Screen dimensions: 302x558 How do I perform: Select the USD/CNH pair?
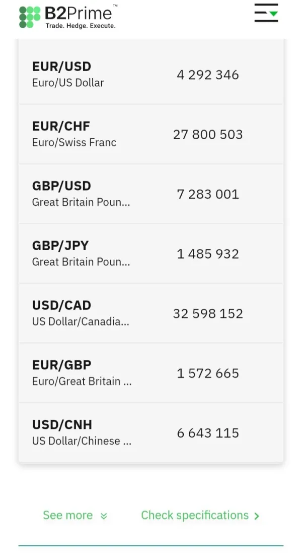pos(62,425)
